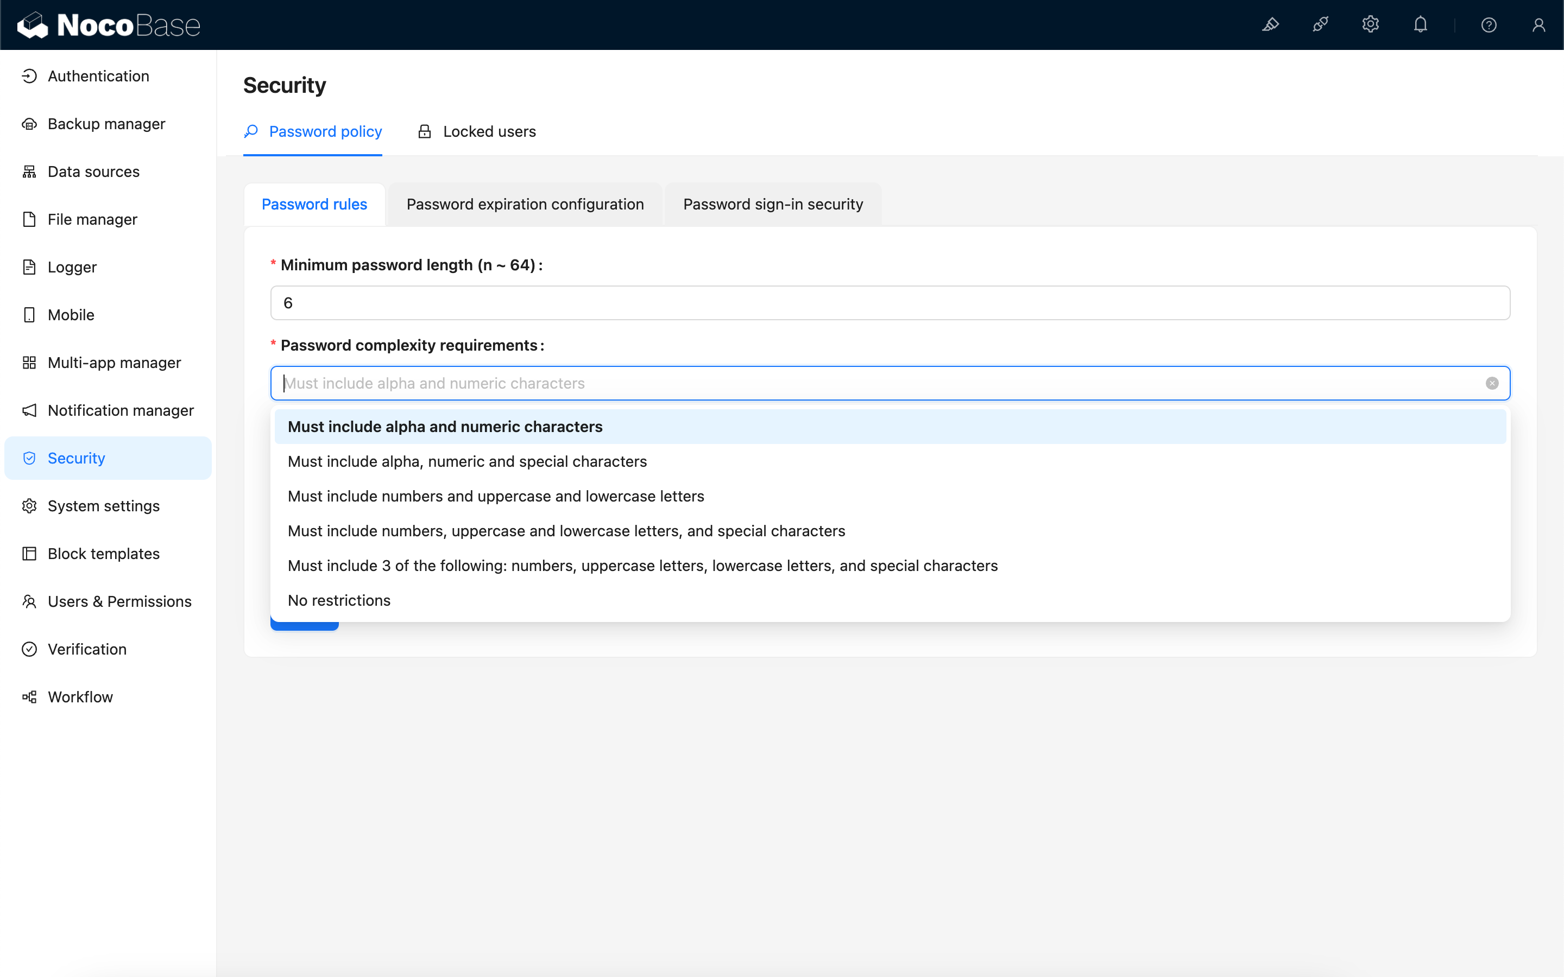Open the user profile icon

(1538, 24)
